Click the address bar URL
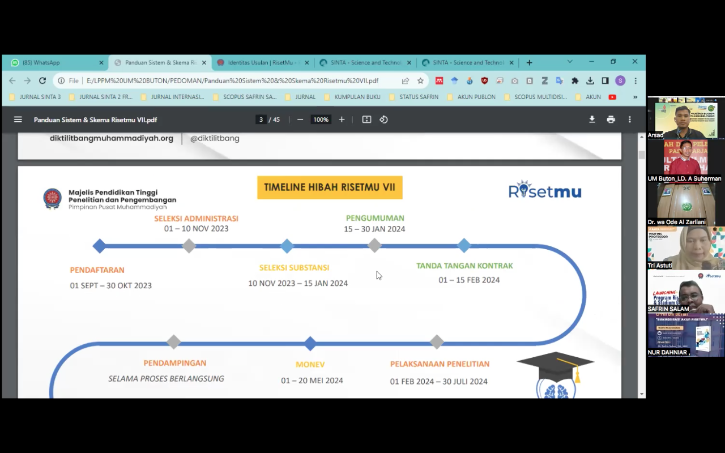This screenshot has height=453, width=725. pos(232,81)
